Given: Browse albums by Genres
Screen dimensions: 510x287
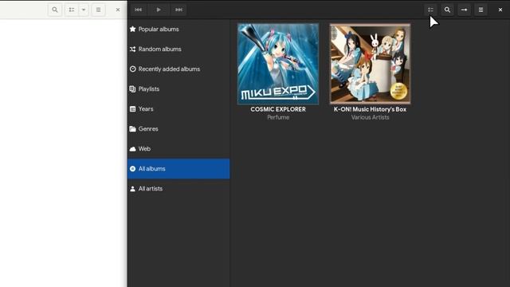Looking at the screenshot, I should (x=178, y=129).
